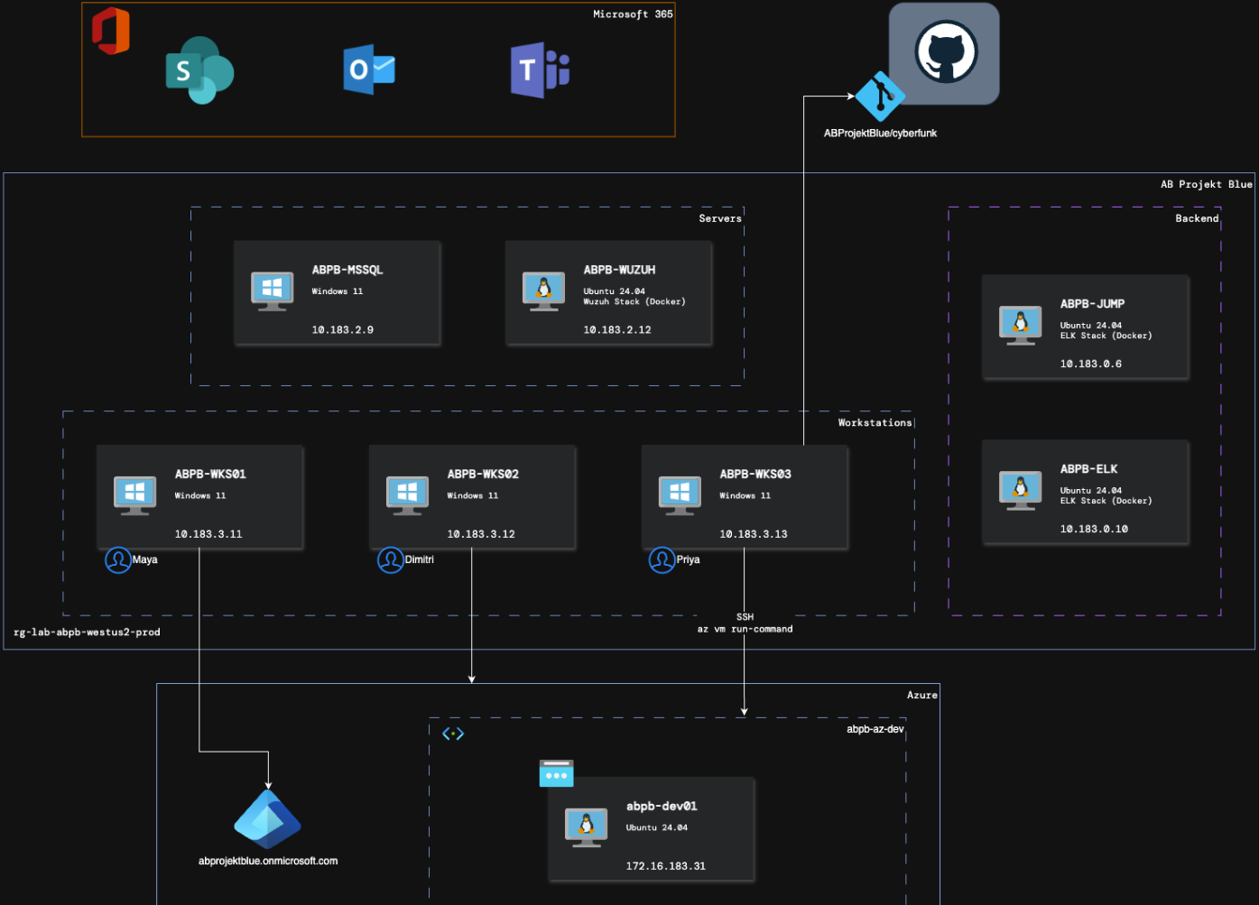Select Priya's user avatar icon
The height and width of the screenshot is (905, 1259).
coord(662,560)
